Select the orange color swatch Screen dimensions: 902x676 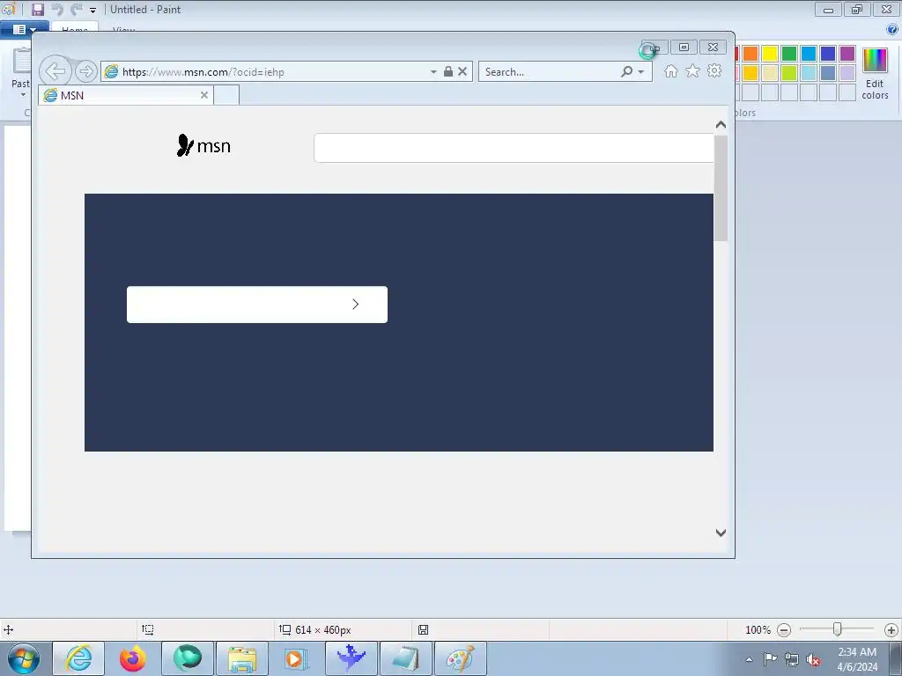click(x=750, y=54)
